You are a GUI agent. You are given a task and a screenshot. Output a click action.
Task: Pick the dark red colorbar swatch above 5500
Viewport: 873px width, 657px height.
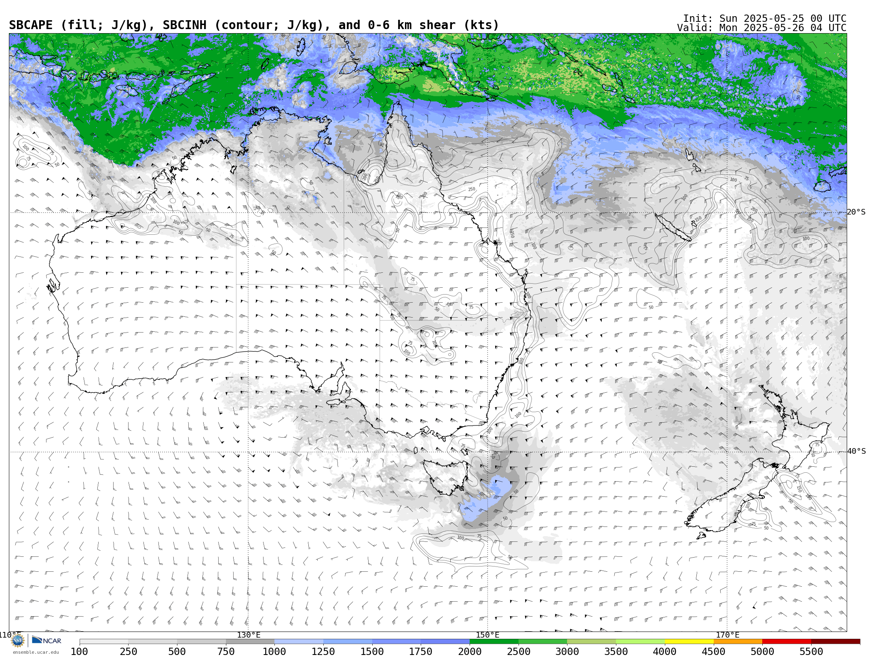click(835, 642)
